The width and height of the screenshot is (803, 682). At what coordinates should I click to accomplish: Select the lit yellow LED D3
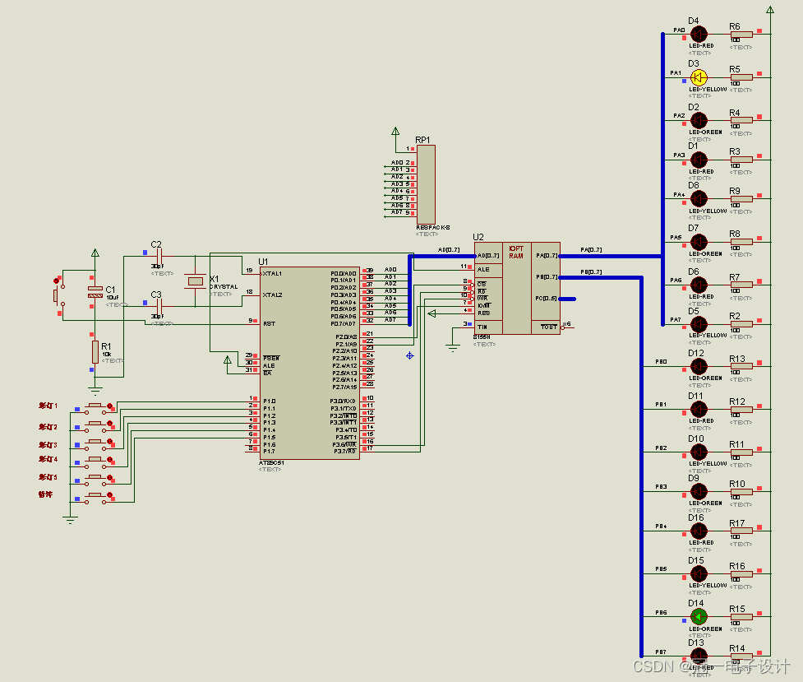[699, 77]
